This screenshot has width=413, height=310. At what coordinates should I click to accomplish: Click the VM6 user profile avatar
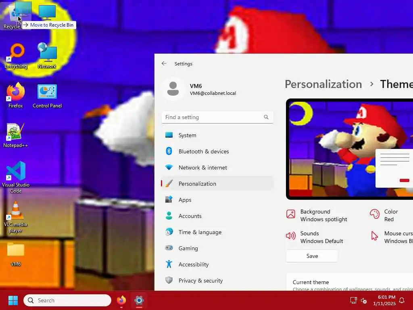173,89
